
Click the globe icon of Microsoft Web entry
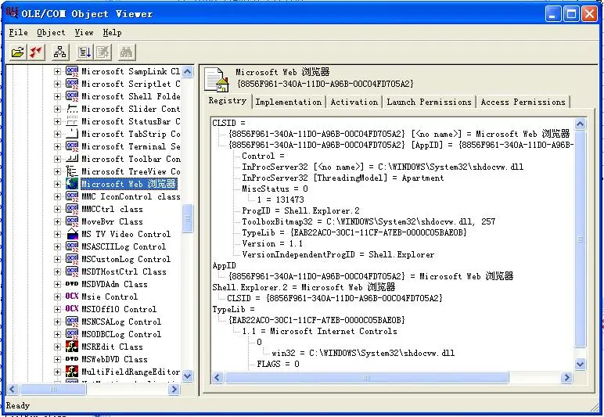pyautogui.click(x=72, y=184)
